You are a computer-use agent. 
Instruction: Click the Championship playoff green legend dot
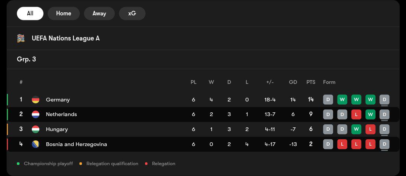click(18, 164)
